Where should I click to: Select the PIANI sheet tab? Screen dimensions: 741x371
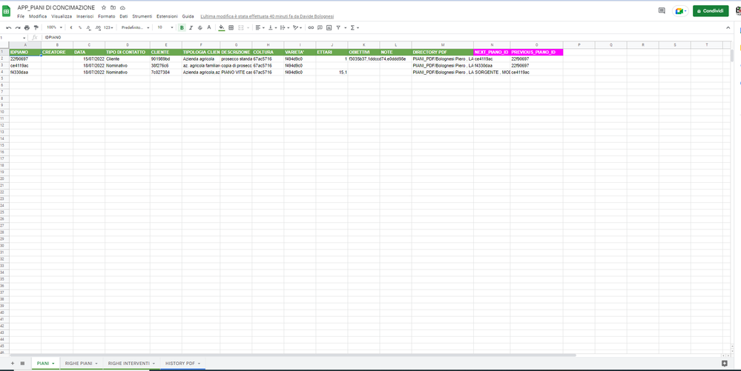click(x=45, y=364)
